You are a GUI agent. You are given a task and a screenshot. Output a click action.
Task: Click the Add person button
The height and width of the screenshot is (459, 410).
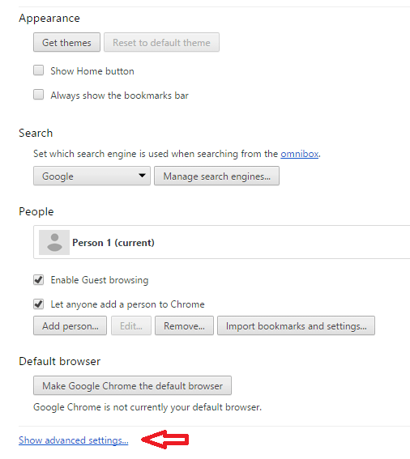pos(70,325)
